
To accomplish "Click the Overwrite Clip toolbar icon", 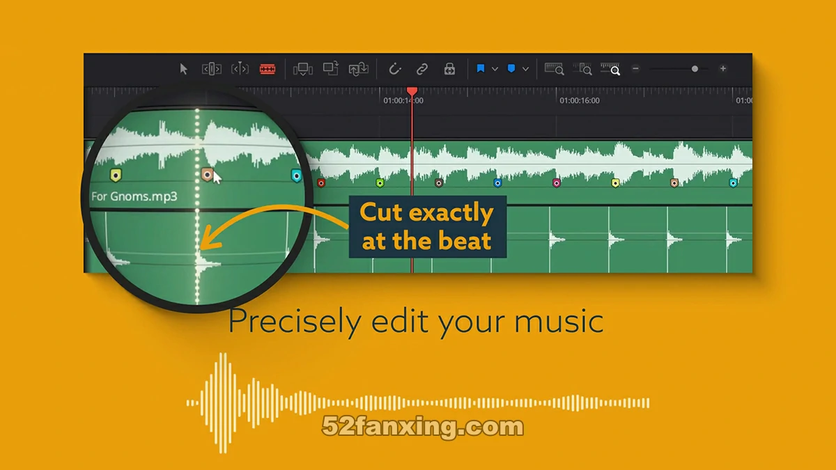I will pos(331,68).
